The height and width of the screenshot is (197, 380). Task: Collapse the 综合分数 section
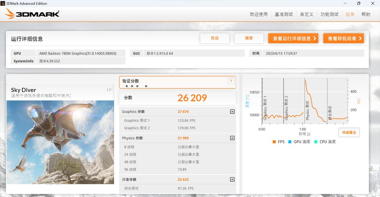coord(232,179)
